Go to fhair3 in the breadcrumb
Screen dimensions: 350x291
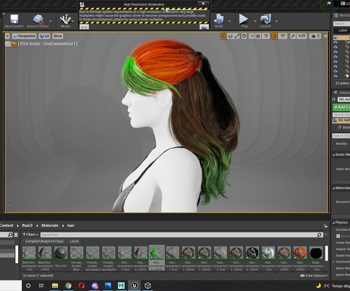click(27, 226)
